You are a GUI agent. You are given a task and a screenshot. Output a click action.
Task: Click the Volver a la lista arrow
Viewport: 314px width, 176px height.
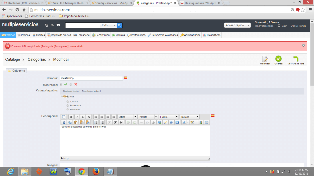click(x=296, y=59)
